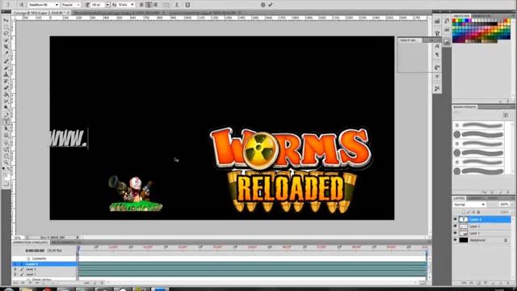This screenshot has height=291, width=517.
Task: Click the delete layer trash icon
Action: tap(508, 283)
